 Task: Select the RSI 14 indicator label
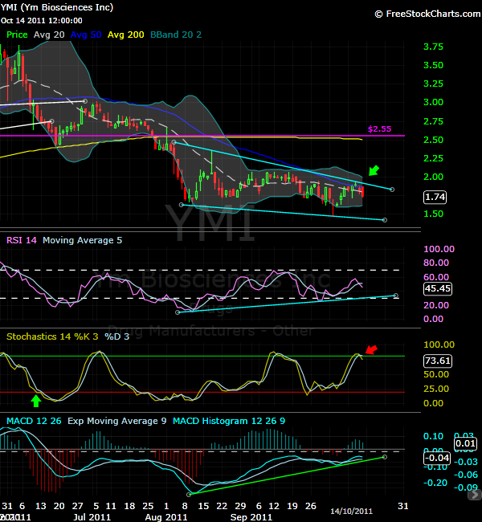click(x=22, y=240)
